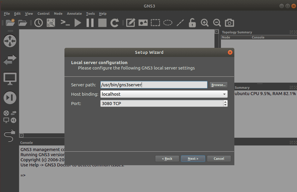Toggle show interface labels icon
This screenshot has height=192, width=297.
(51, 23)
